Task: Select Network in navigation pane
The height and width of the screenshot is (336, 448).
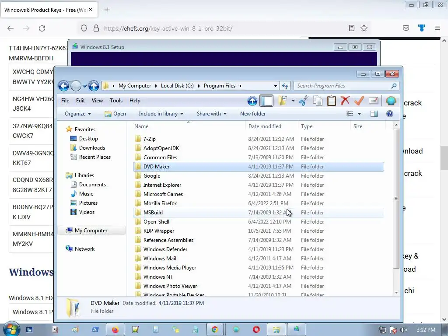Action: click(84, 249)
